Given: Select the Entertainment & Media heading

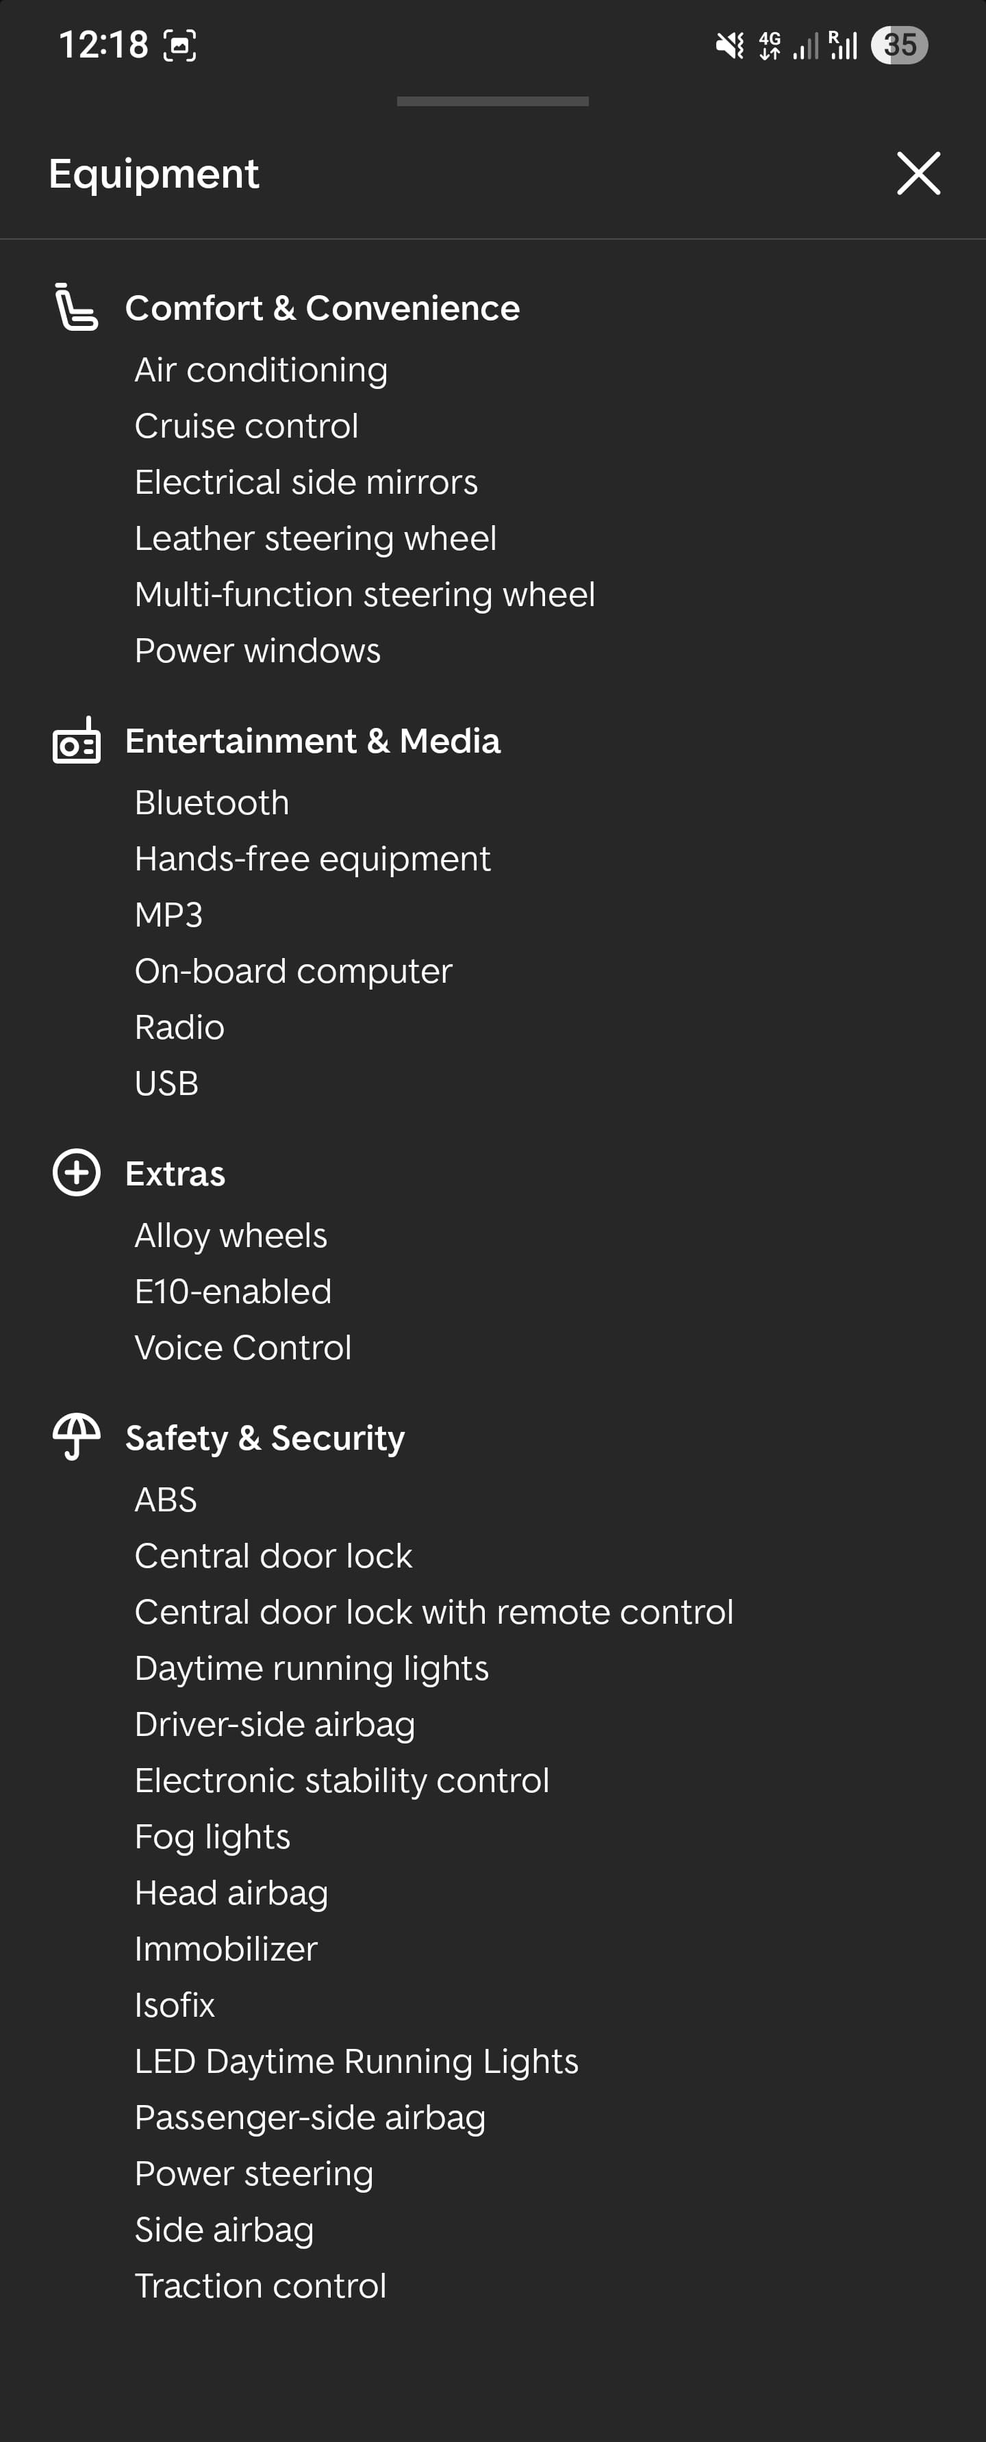Looking at the screenshot, I should click(313, 740).
